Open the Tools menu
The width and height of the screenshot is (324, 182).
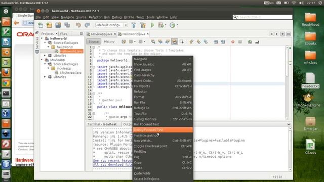coord(150,17)
